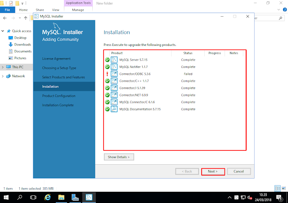This screenshot has height=203, width=288.
Task: Click the Connector/J 5.1.39 product icon
Action: click(114, 88)
